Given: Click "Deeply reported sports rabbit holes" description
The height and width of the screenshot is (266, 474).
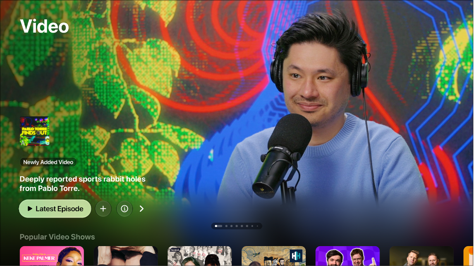Looking at the screenshot, I should click(x=83, y=183).
